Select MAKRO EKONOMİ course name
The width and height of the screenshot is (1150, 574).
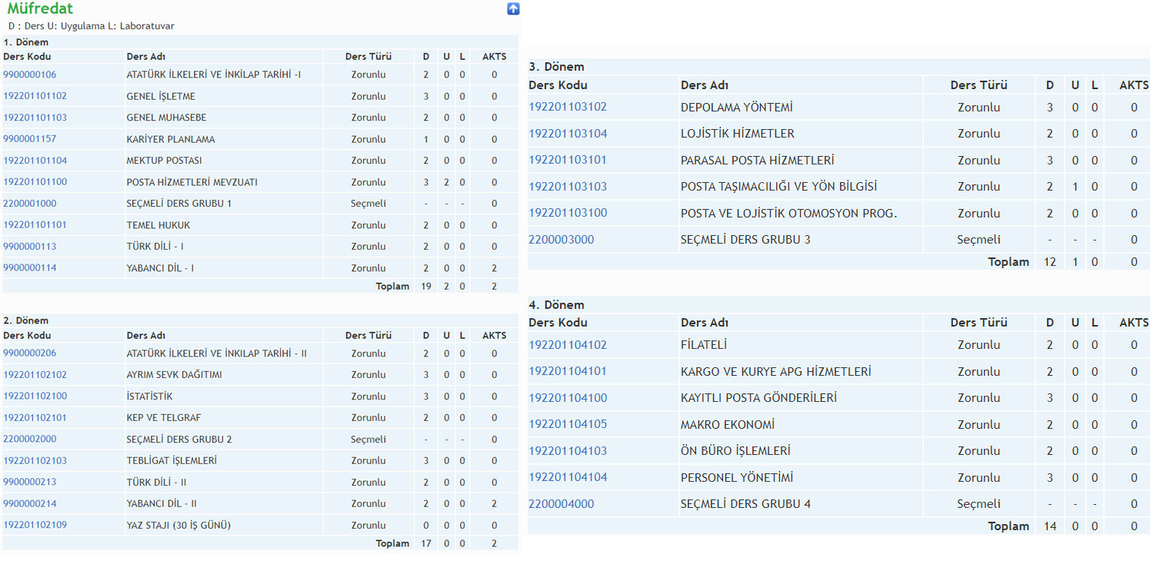point(728,425)
